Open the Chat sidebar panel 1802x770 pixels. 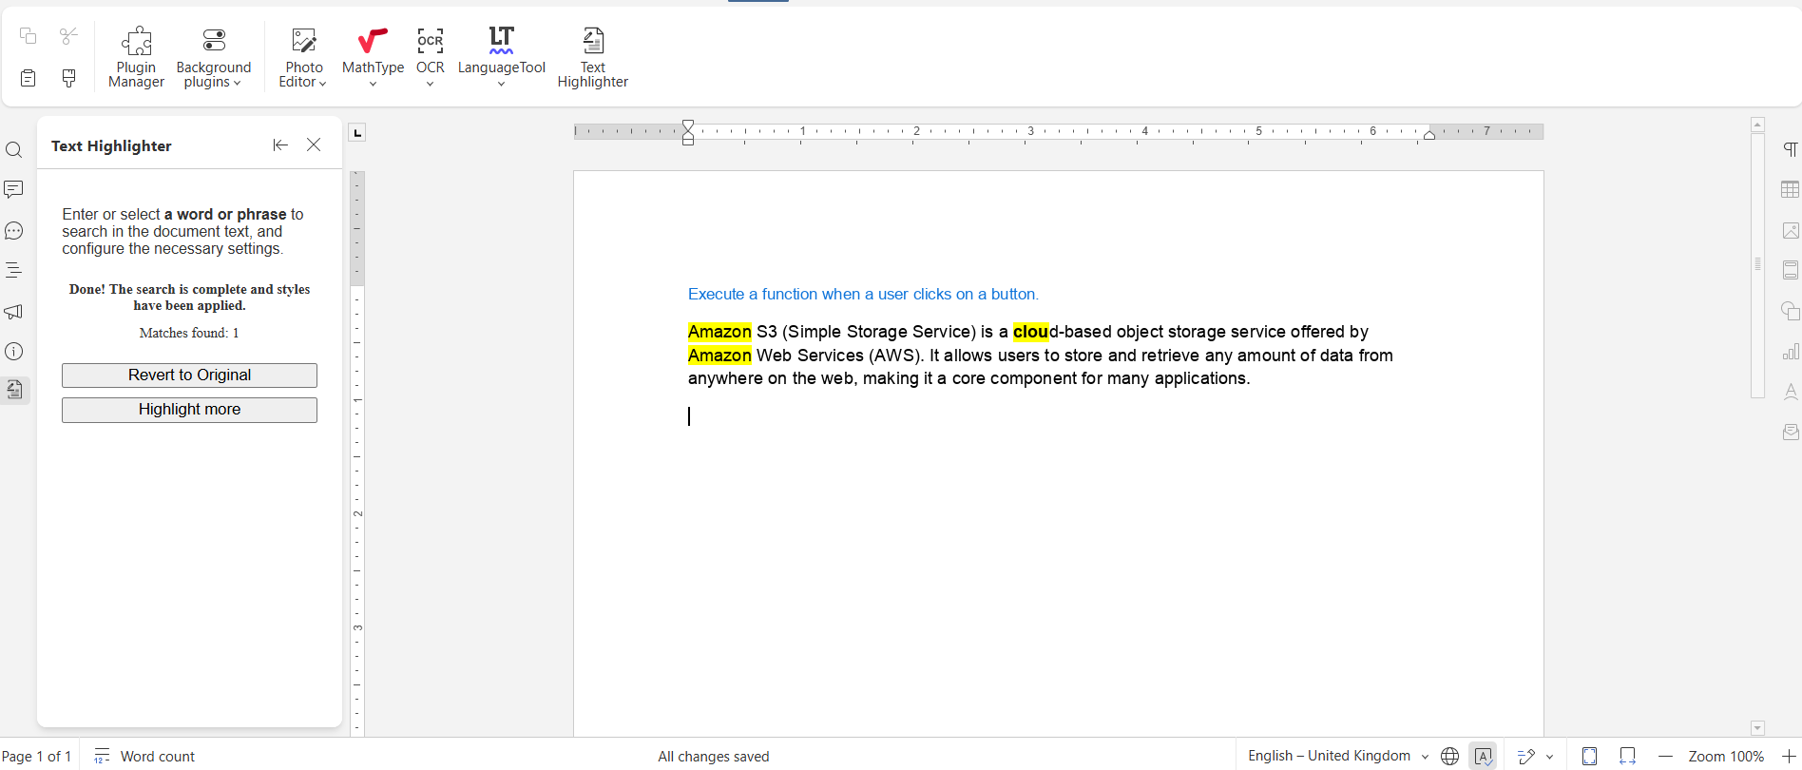point(14,231)
